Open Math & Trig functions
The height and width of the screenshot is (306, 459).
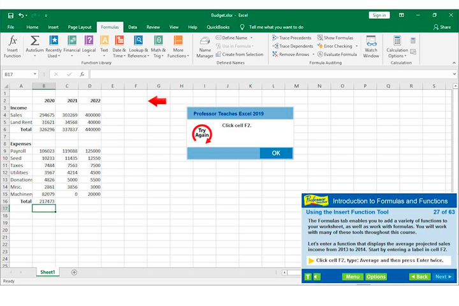[x=158, y=47]
